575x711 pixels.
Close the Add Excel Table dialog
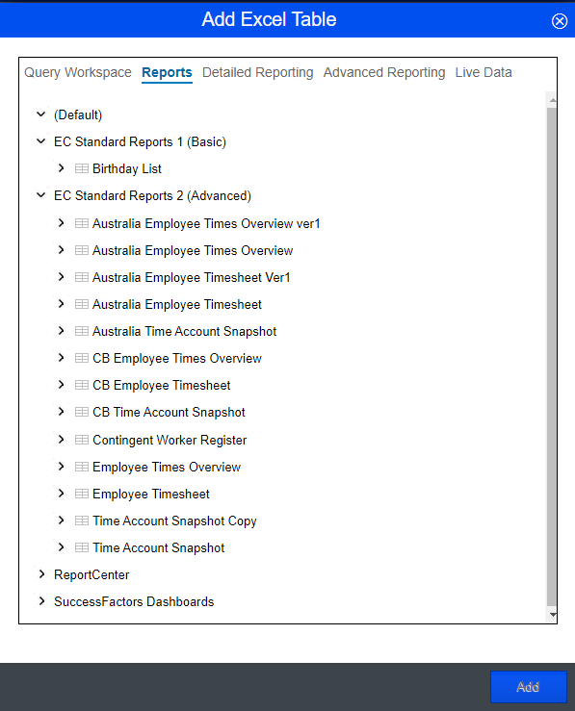(560, 21)
